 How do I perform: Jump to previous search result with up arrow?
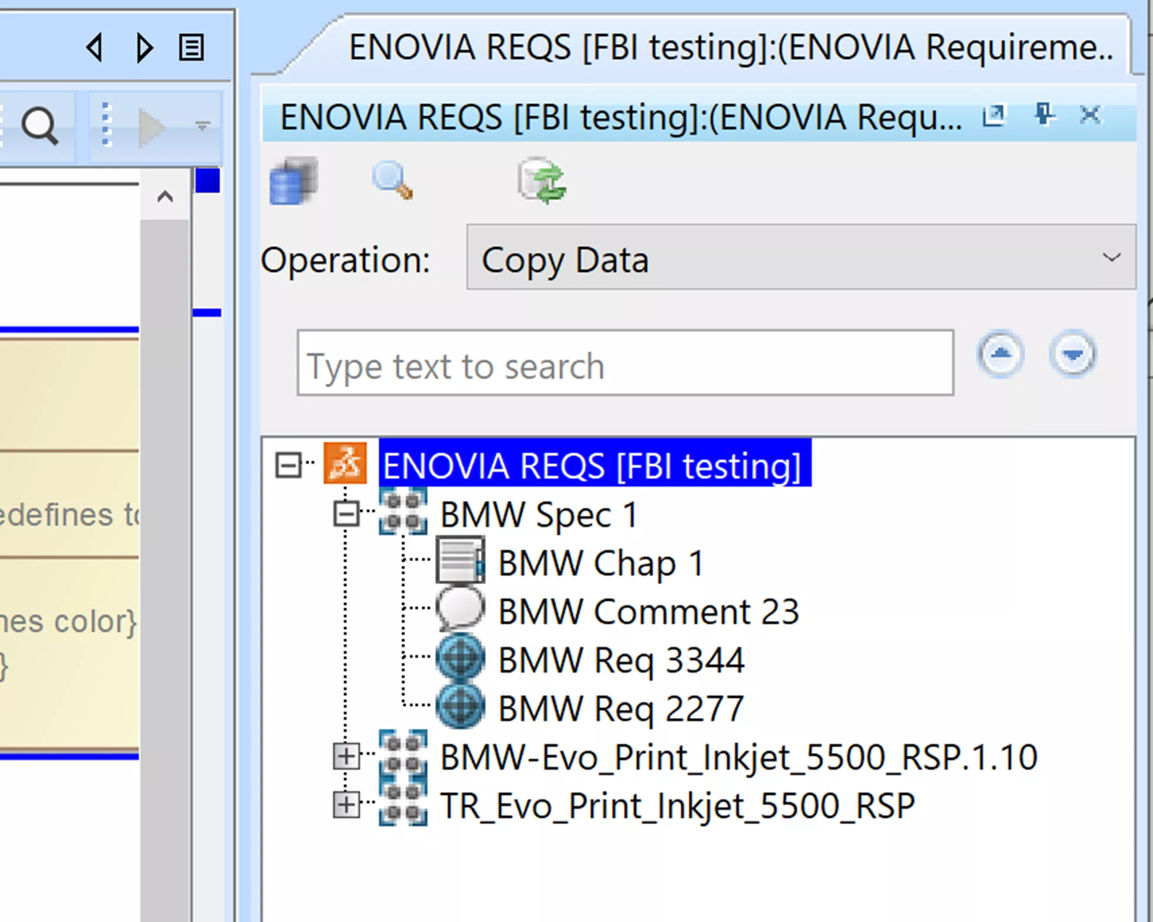click(x=1000, y=354)
